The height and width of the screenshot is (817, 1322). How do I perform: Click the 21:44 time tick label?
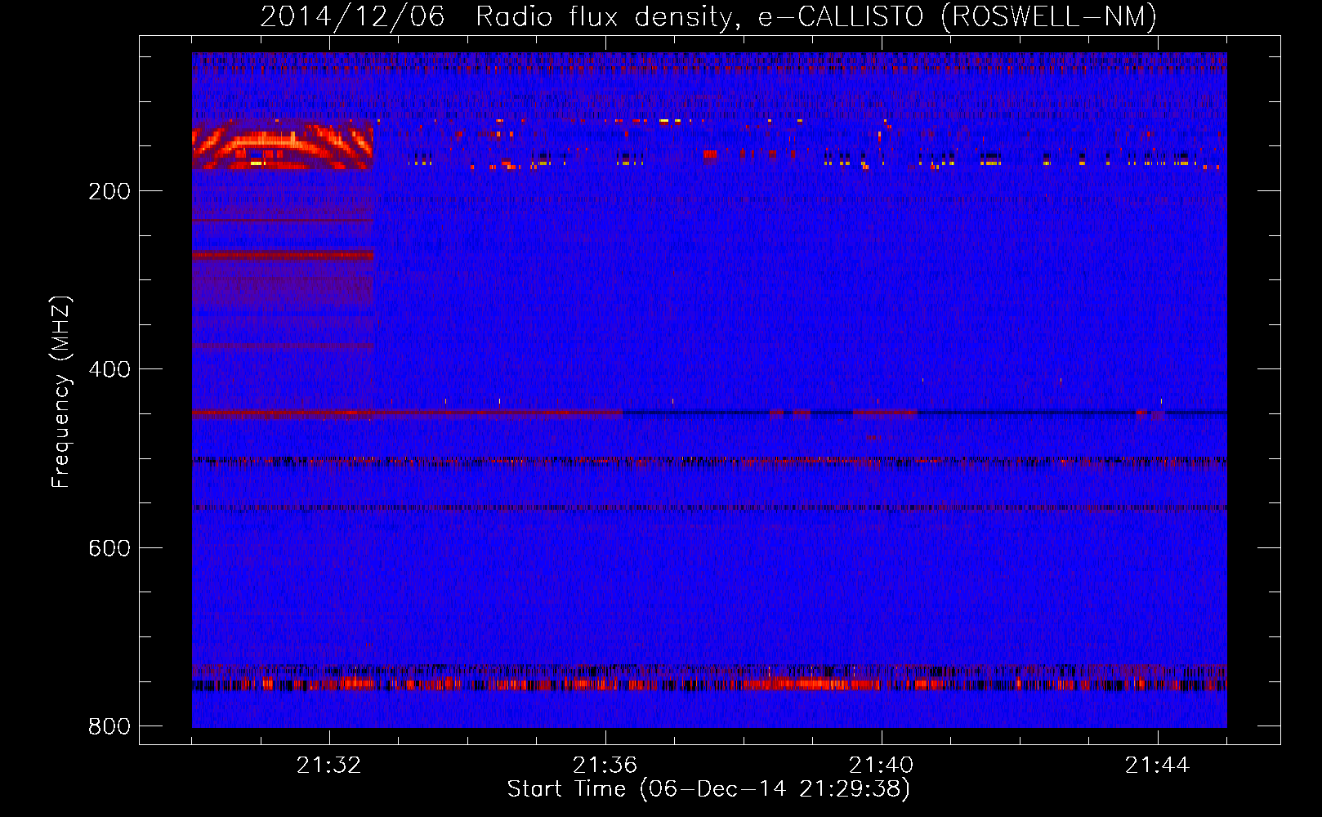tap(1157, 765)
